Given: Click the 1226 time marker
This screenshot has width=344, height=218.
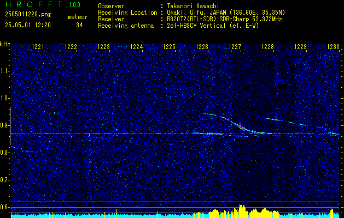Looking at the screenshot, I should [202, 47].
